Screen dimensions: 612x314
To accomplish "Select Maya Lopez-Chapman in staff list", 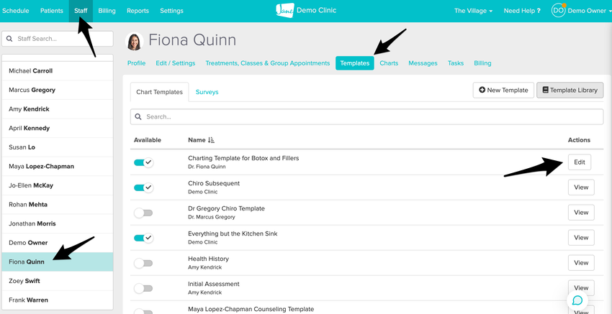I will click(x=41, y=166).
